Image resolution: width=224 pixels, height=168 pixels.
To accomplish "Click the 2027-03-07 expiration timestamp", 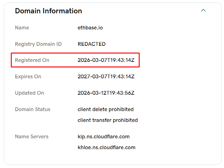I will (x=106, y=76).
